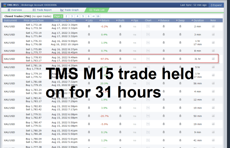230x148 pixels.
Task: Open chart icon for the -20.7% trade
Action: coord(148,116)
